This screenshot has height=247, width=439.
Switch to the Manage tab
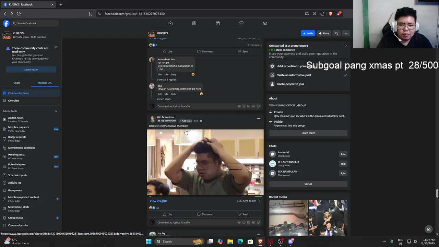[x=45, y=83]
